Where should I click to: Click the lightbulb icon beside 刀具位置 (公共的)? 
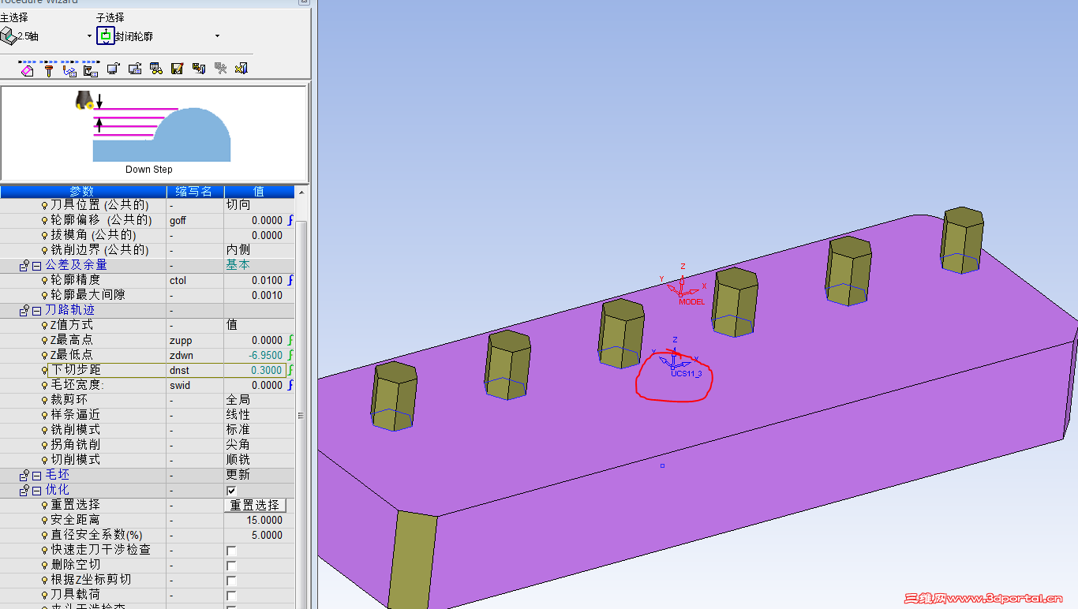pos(45,205)
